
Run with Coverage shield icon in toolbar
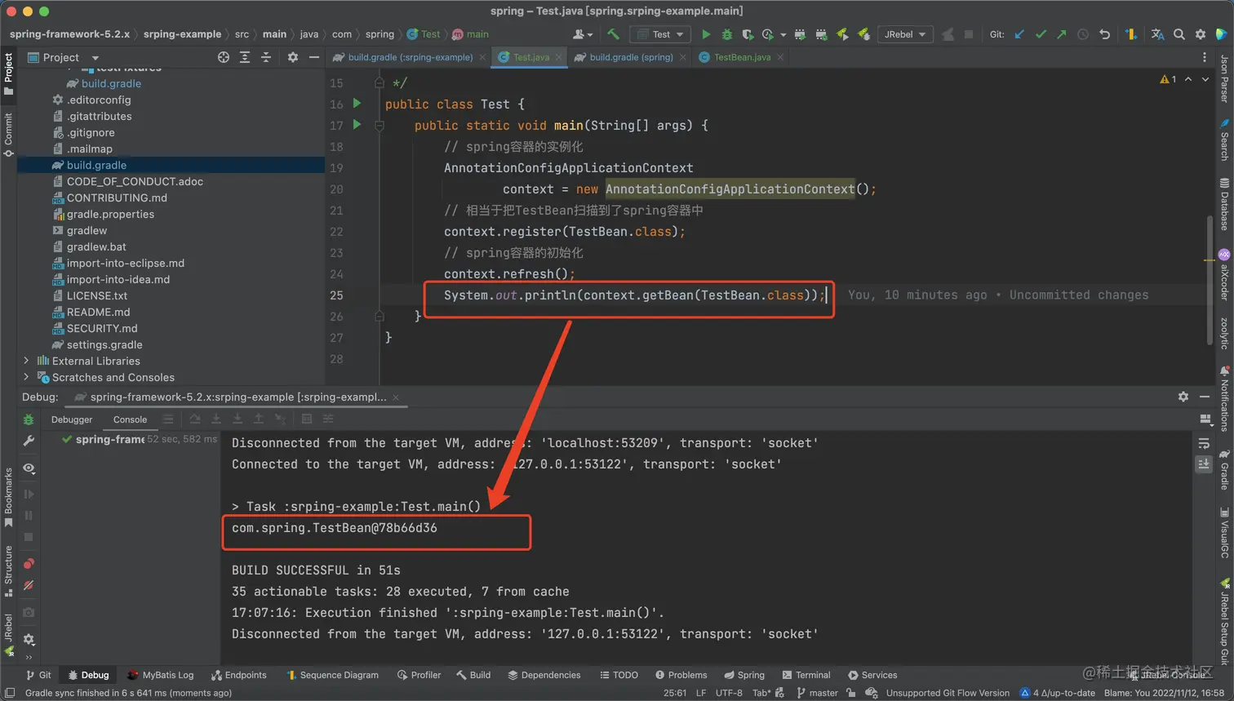click(x=748, y=34)
